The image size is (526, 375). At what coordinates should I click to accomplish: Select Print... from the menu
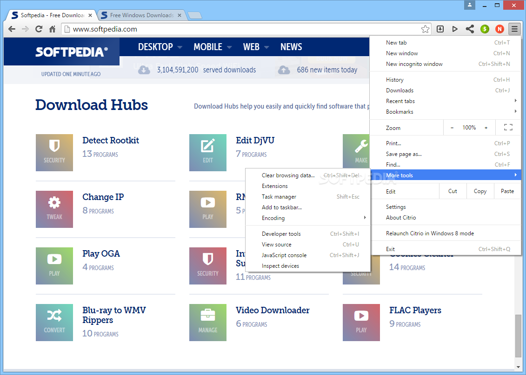(x=446, y=143)
